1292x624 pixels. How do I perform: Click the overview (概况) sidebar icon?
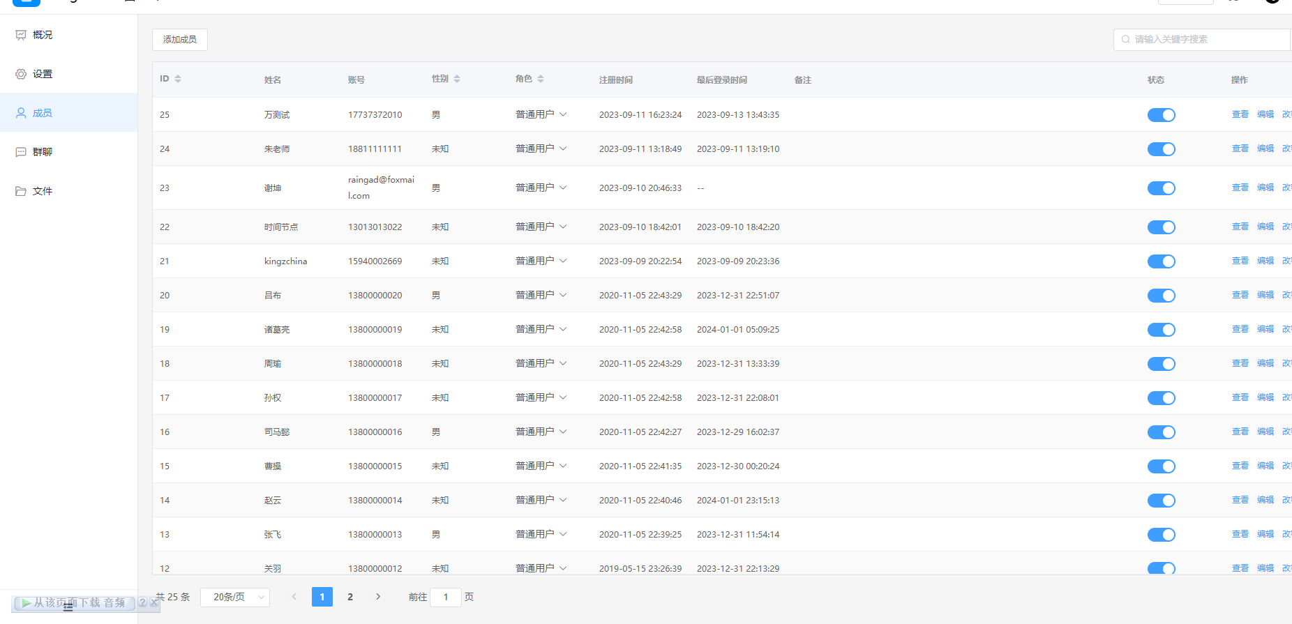(x=21, y=35)
